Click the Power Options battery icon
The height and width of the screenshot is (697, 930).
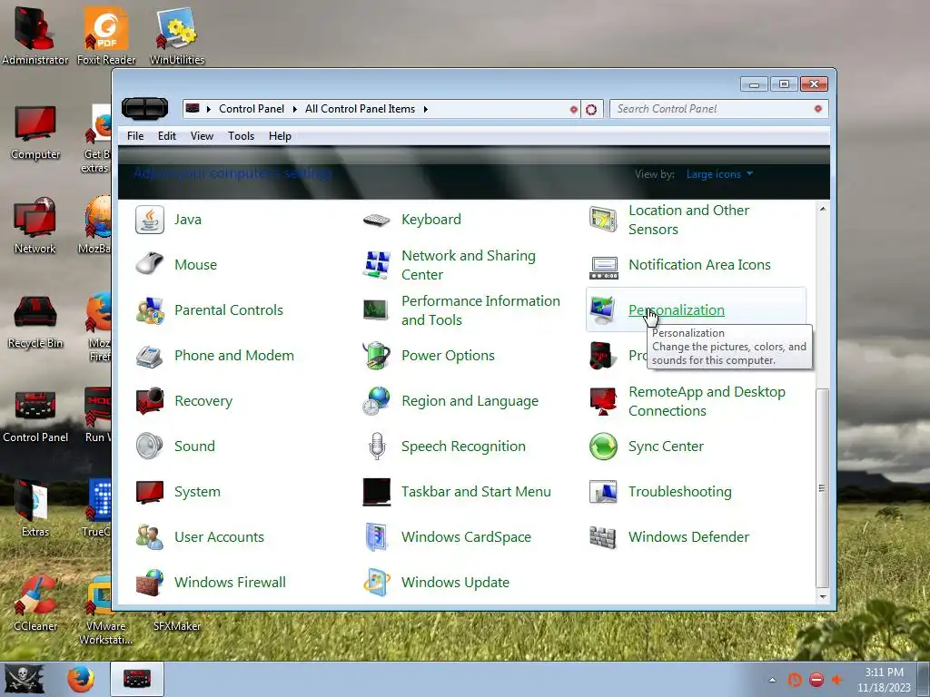tap(377, 356)
